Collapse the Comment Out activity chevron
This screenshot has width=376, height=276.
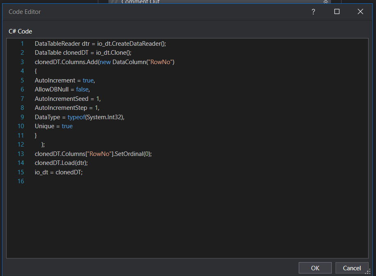(326, 2)
